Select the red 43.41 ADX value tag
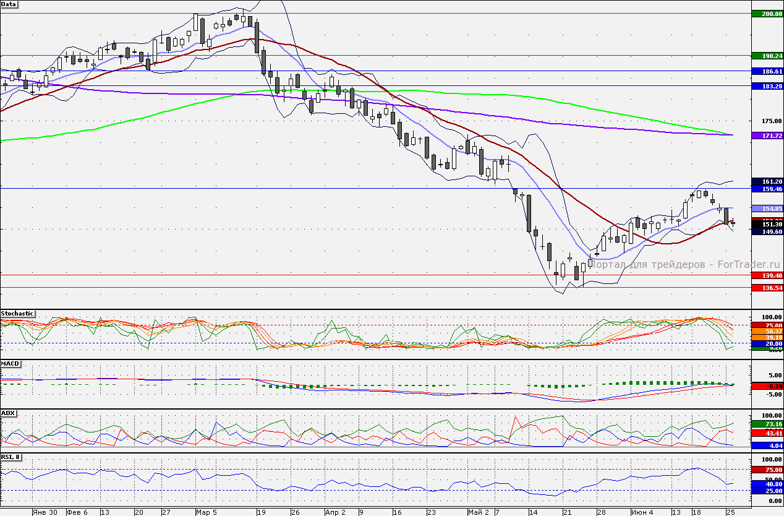Viewport: 784px width, 516px height. click(x=767, y=434)
